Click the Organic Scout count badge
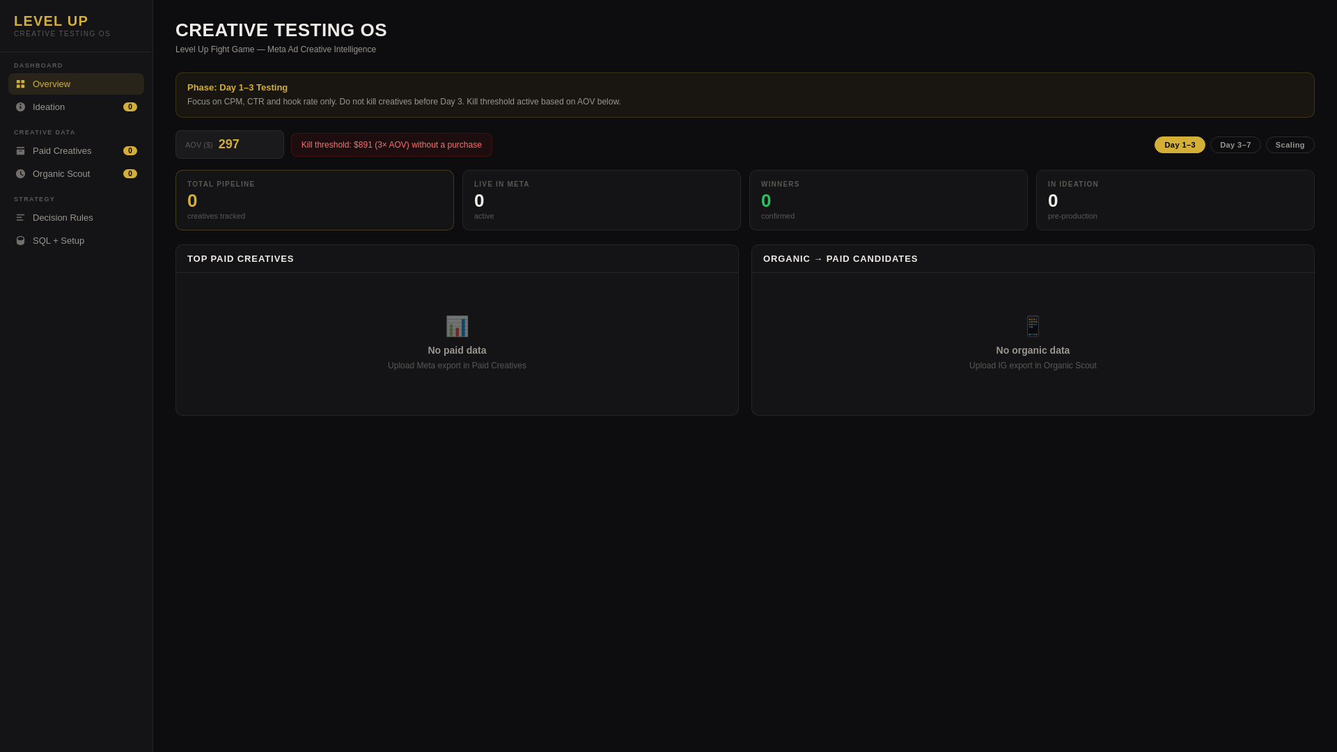The width and height of the screenshot is (1337, 752). [130, 174]
